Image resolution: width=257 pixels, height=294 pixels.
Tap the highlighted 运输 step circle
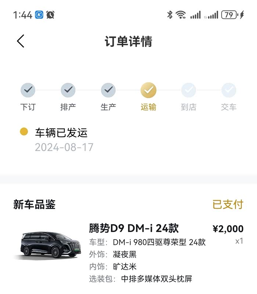tap(148, 90)
